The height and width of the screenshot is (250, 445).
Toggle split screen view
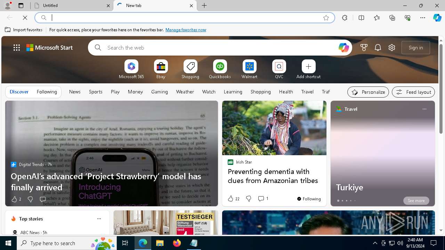(x=361, y=18)
